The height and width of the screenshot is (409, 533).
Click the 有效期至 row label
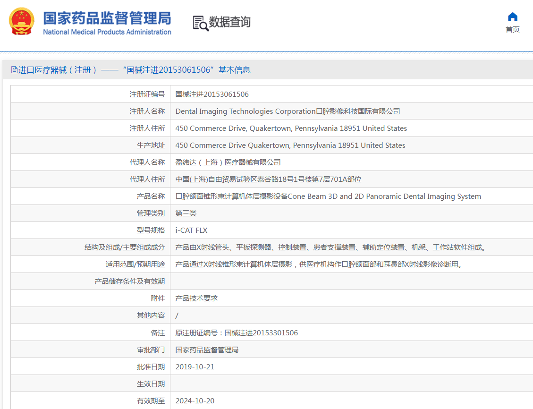[151, 401]
